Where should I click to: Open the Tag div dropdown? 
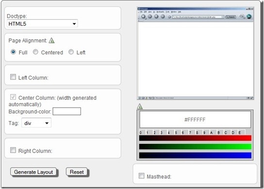[36, 123]
